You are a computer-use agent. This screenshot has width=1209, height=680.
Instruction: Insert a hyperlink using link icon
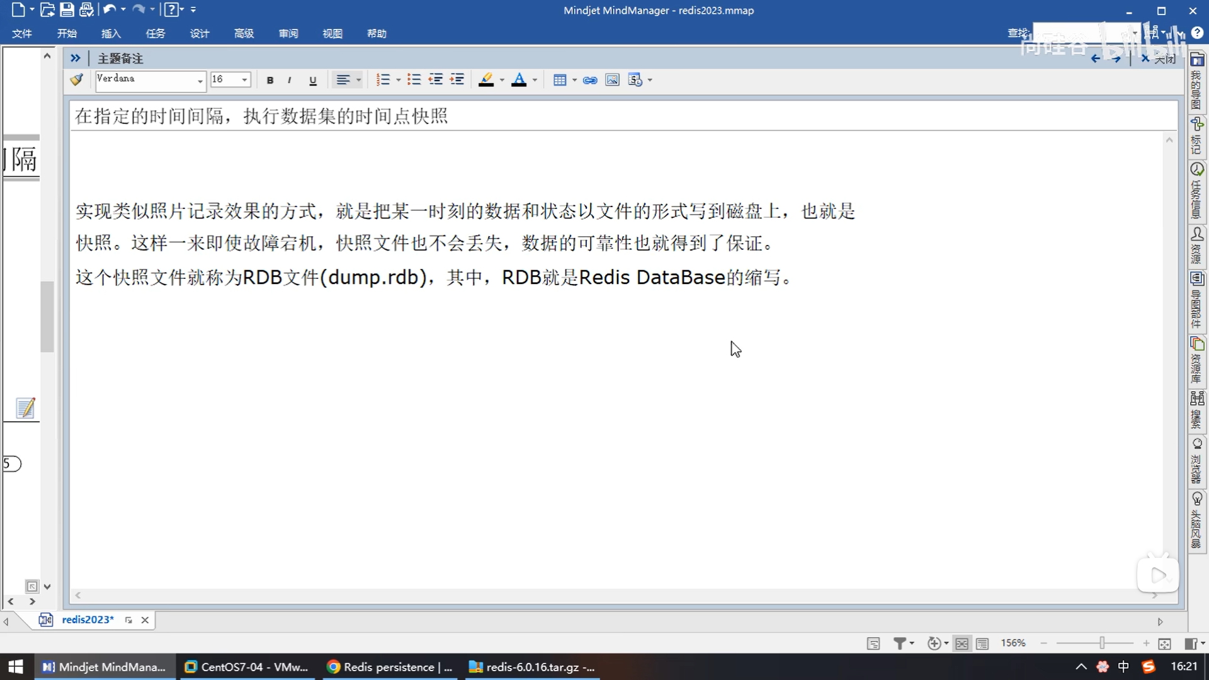[590, 80]
